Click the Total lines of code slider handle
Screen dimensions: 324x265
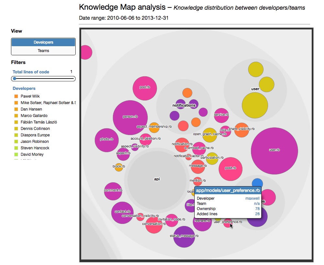14,79
